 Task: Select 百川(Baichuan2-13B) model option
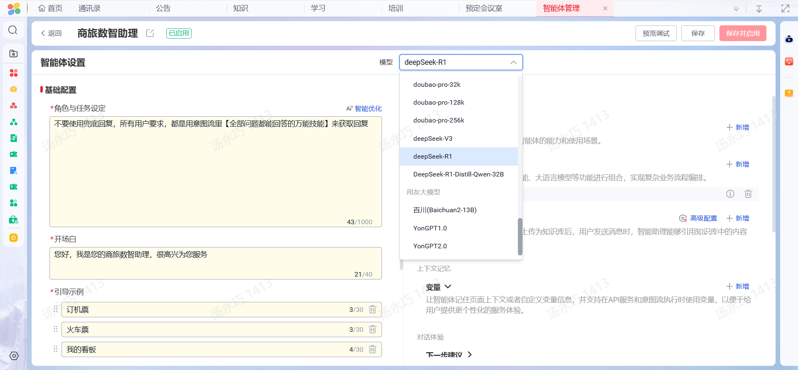coord(459,210)
